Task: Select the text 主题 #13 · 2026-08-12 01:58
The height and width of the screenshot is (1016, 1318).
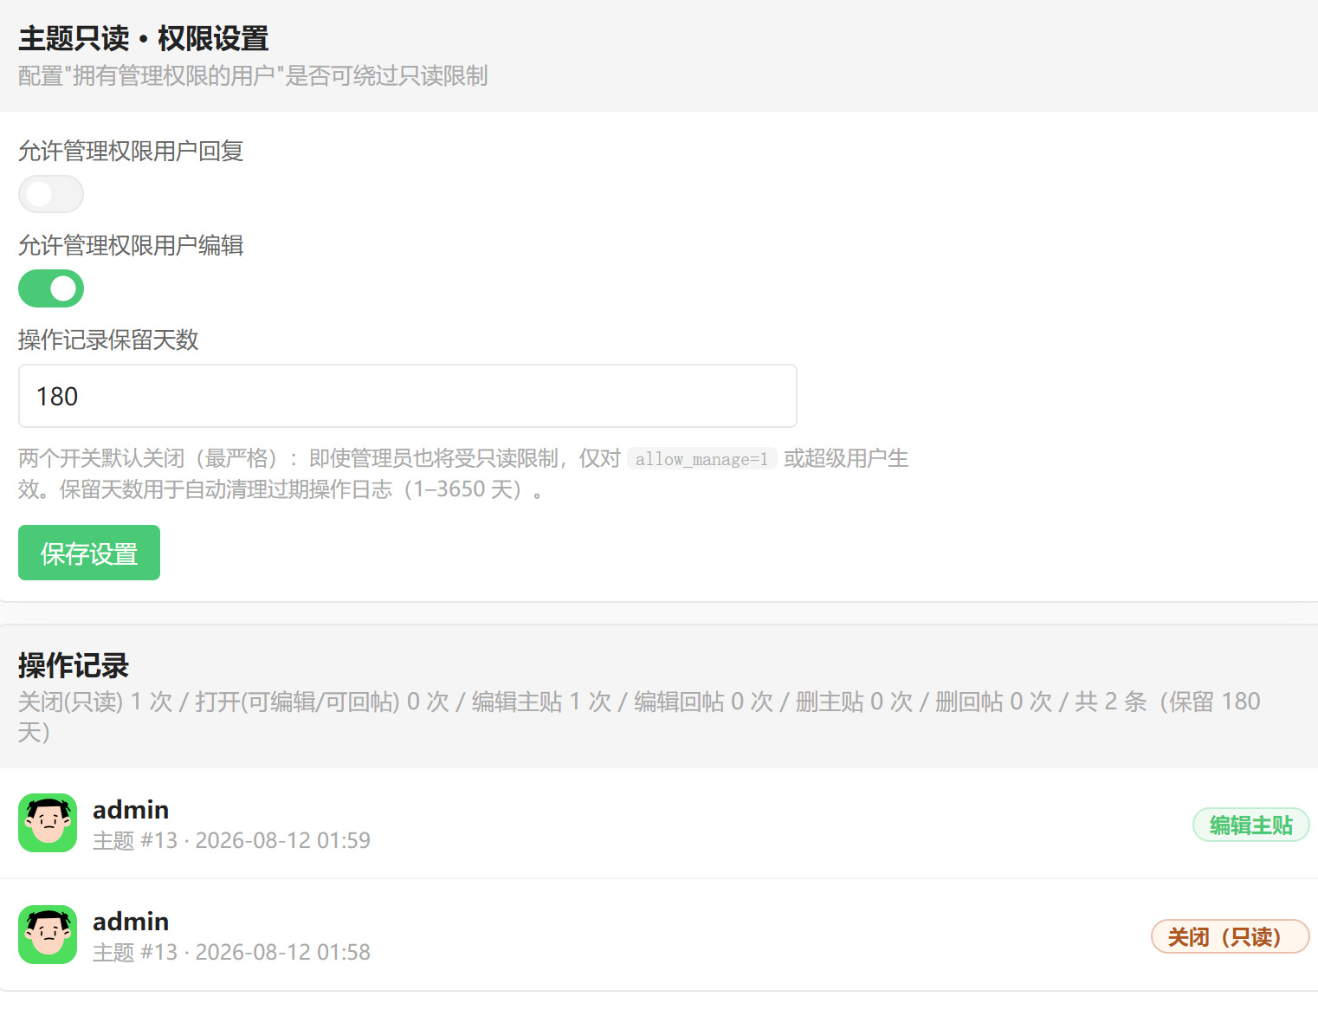Action: coord(231,952)
